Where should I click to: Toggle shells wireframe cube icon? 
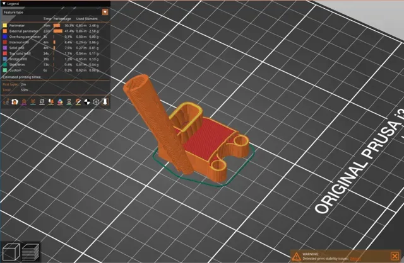(96, 102)
